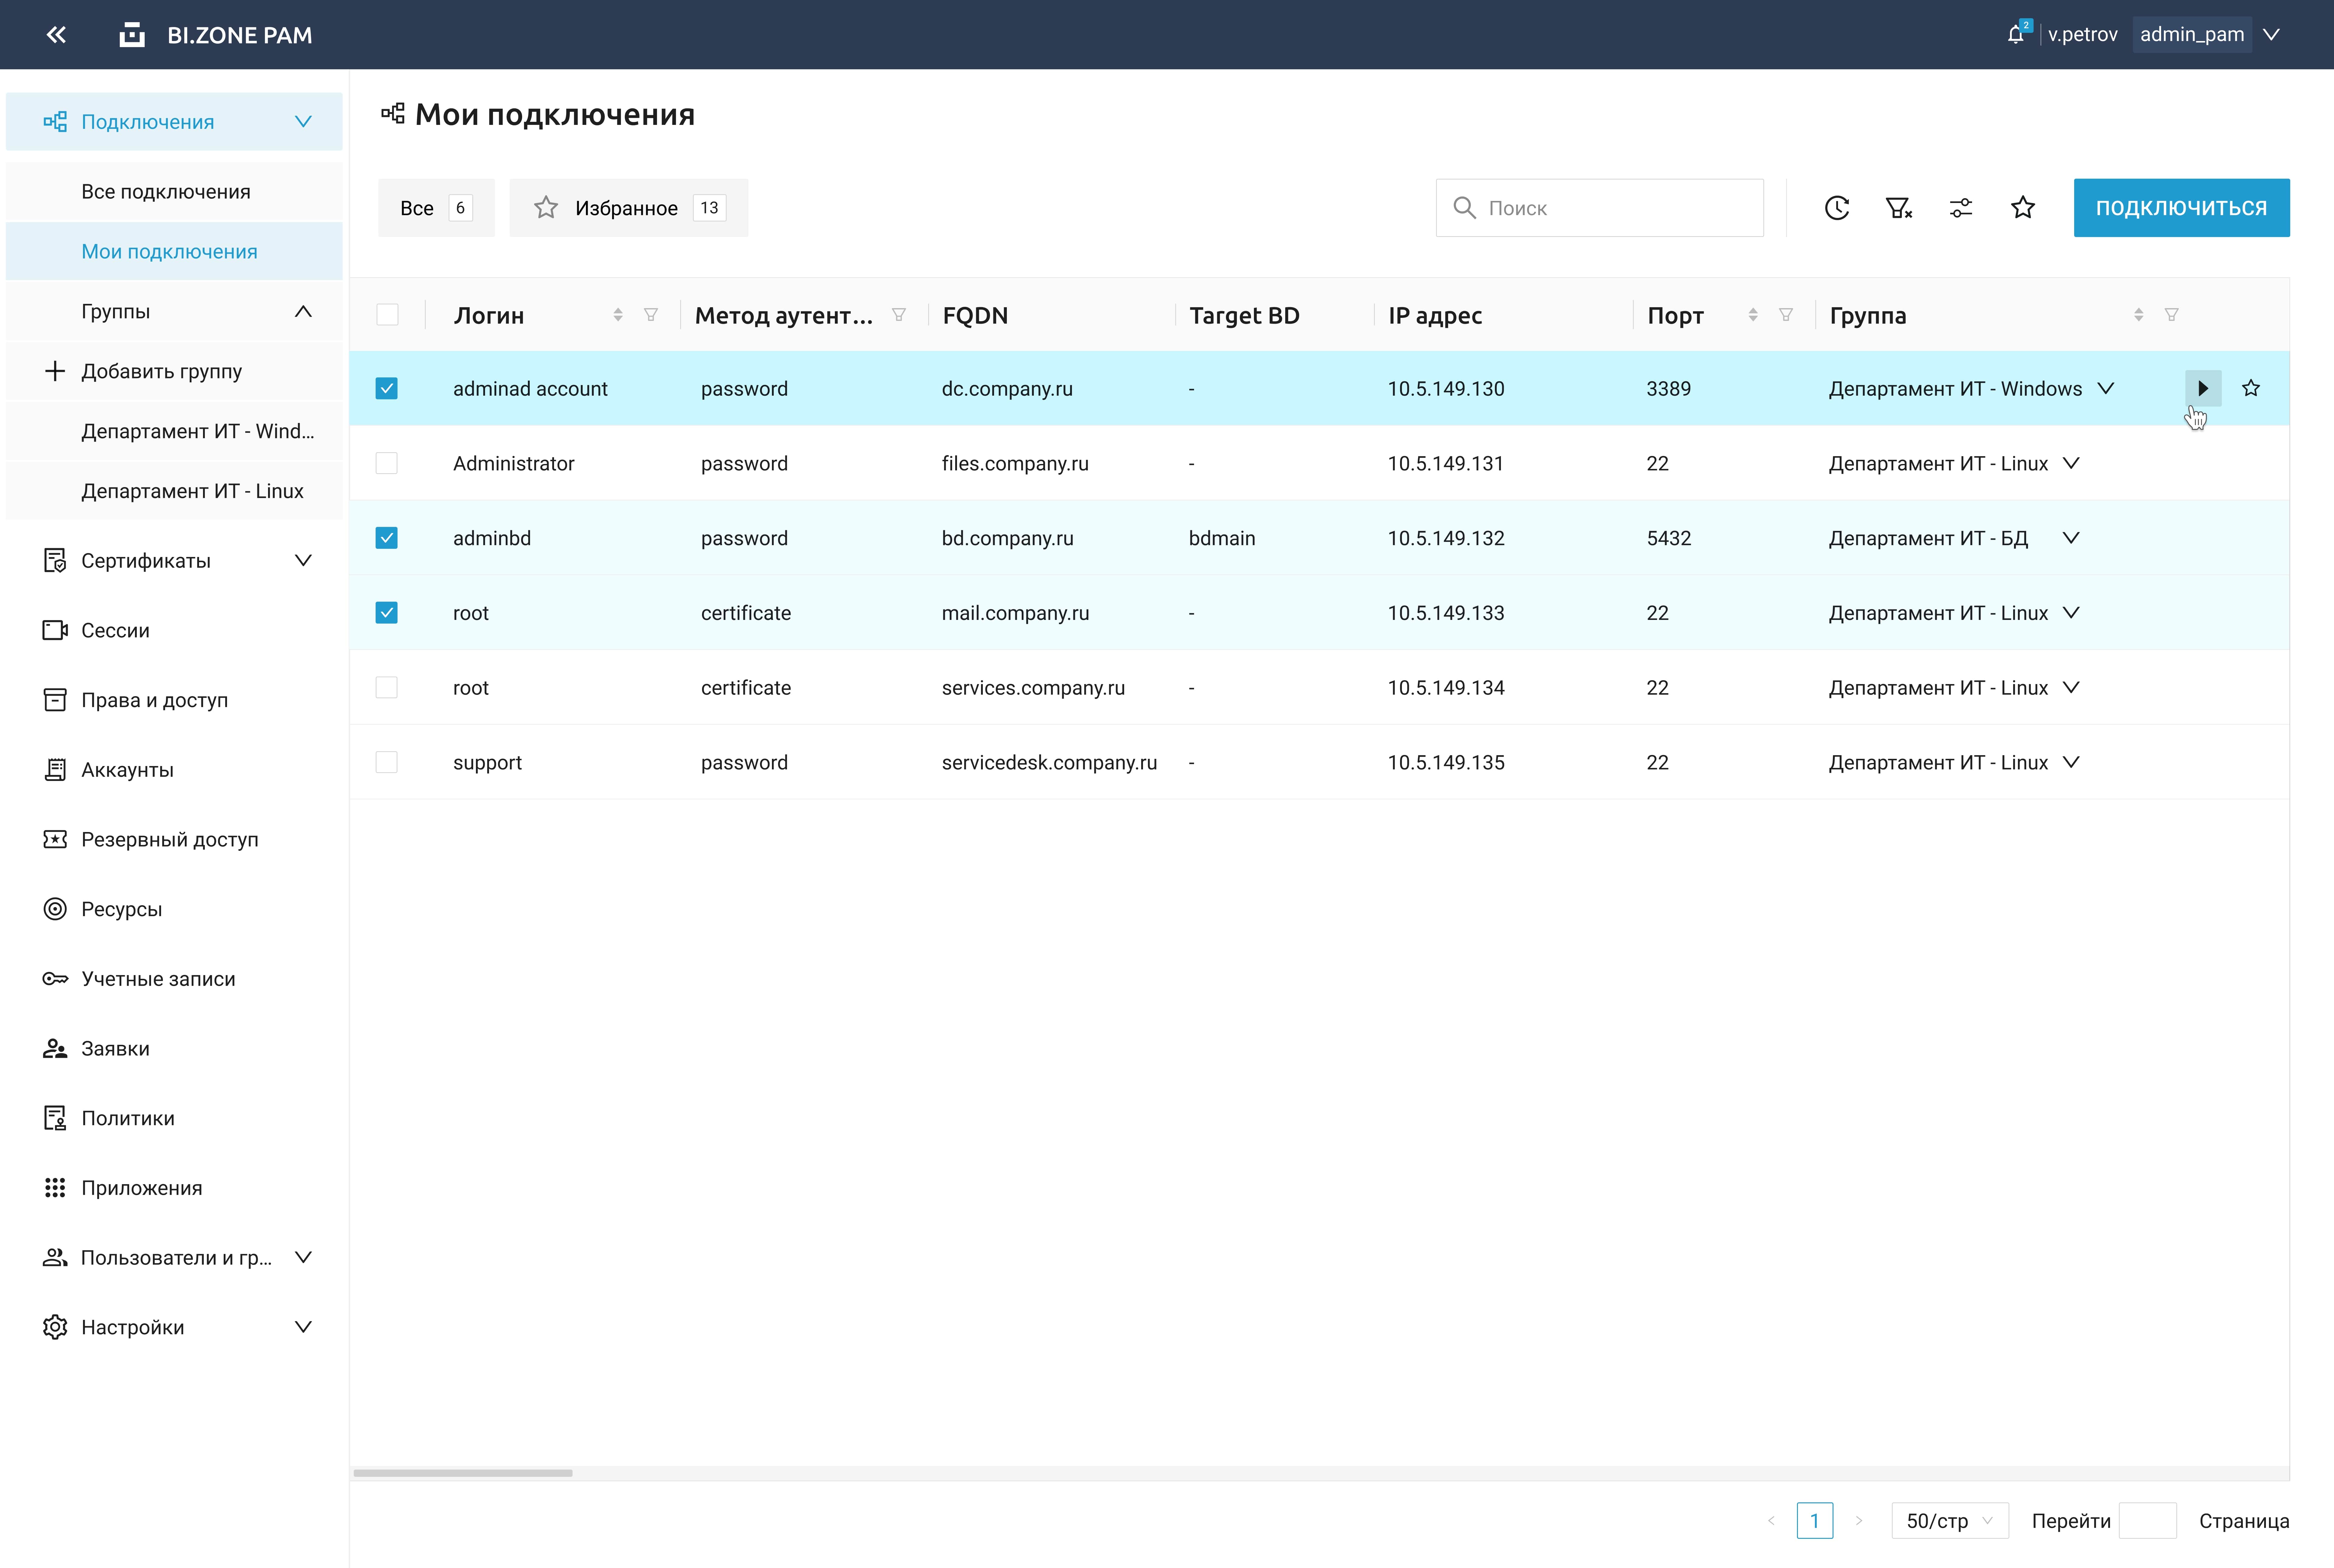Open connection history clock icon
The image size is (2334, 1568).
pyautogui.click(x=1837, y=208)
